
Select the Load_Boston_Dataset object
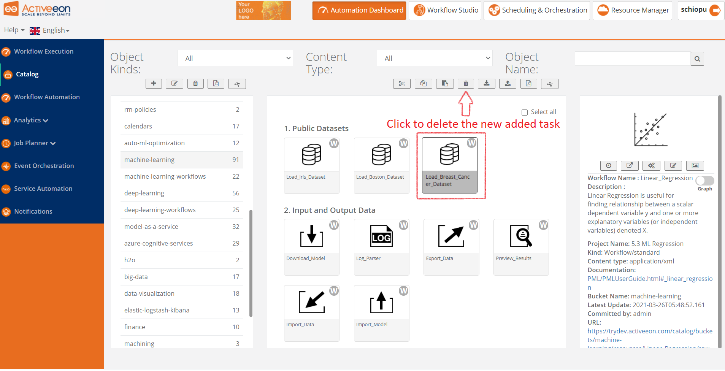coord(381,165)
